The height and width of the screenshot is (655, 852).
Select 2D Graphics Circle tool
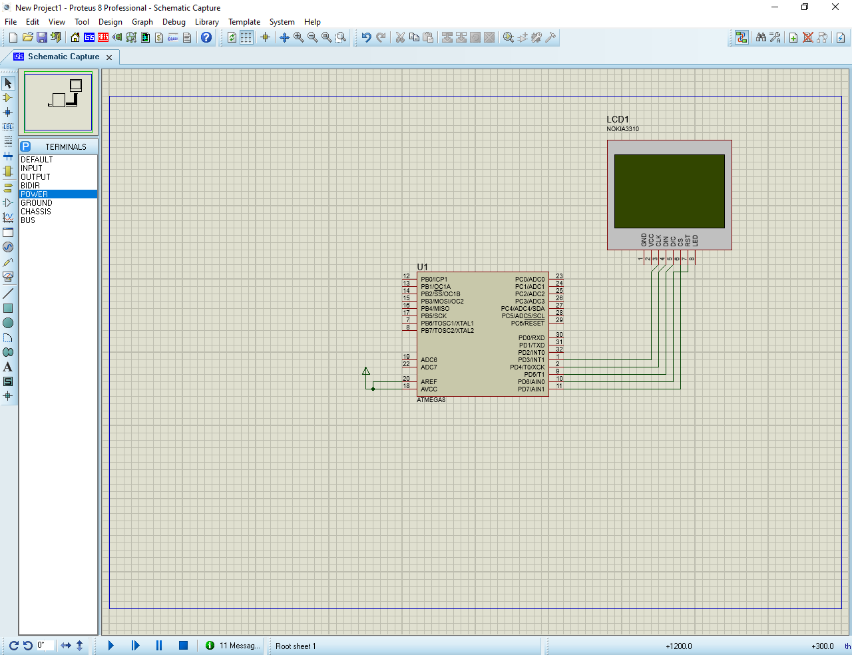pos(8,323)
